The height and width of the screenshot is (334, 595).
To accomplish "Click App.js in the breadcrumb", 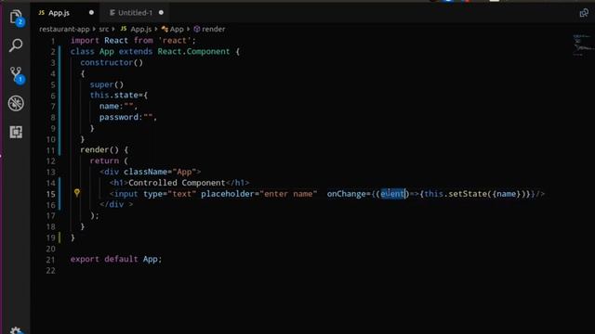I will pyautogui.click(x=140, y=29).
